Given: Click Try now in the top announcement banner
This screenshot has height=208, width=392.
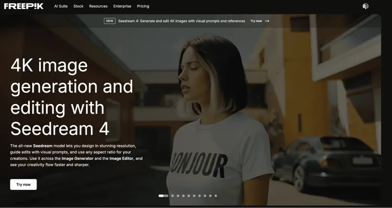Looking at the screenshot, I should (x=256, y=21).
